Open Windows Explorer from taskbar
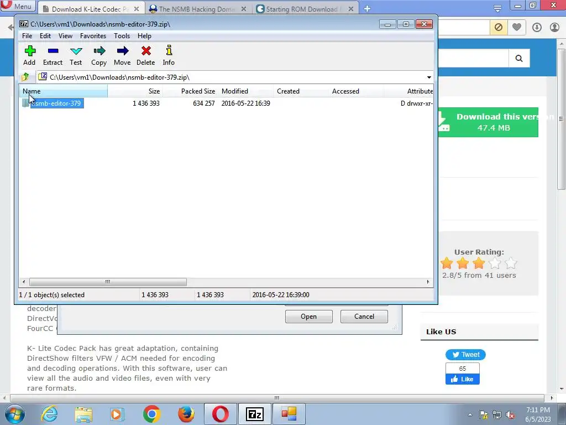This screenshot has height=425, width=566. (x=83, y=414)
